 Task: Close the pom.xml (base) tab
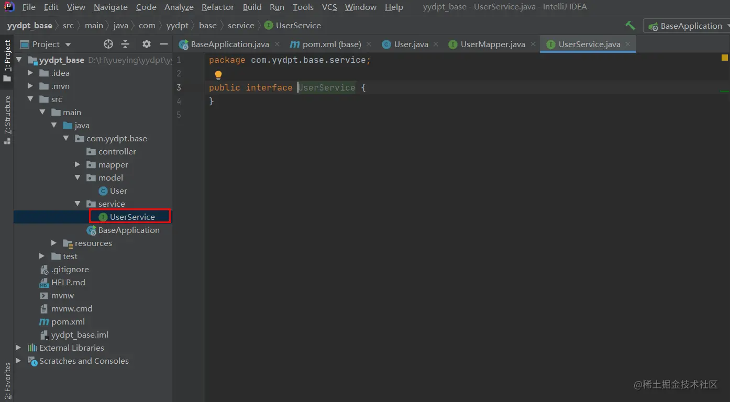tap(369, 44)
